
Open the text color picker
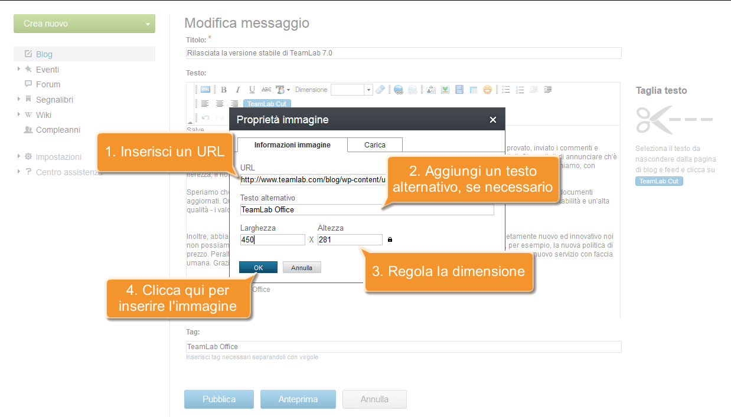[283, 90]
